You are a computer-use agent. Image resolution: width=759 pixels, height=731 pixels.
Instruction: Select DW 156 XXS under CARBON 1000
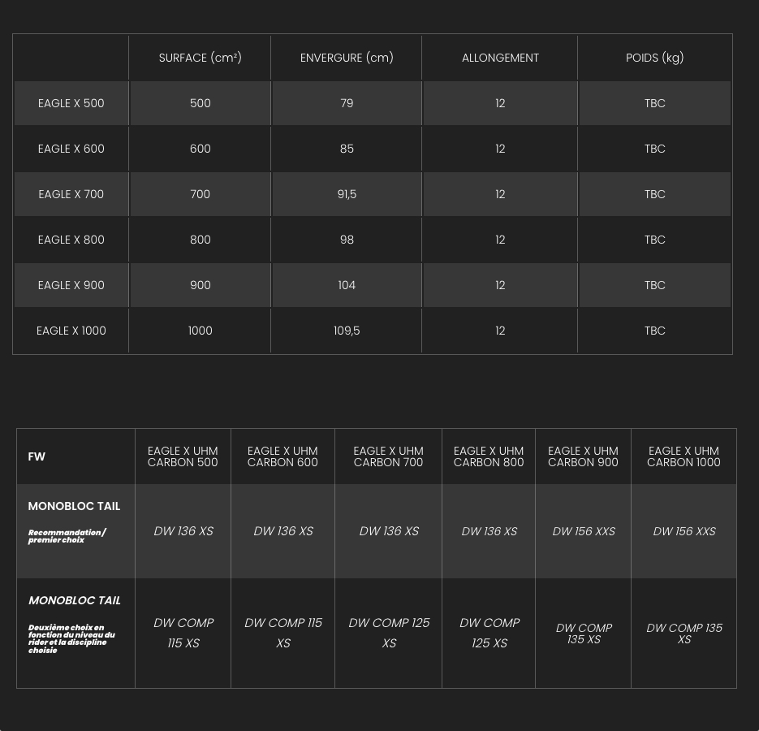(684, 531)
